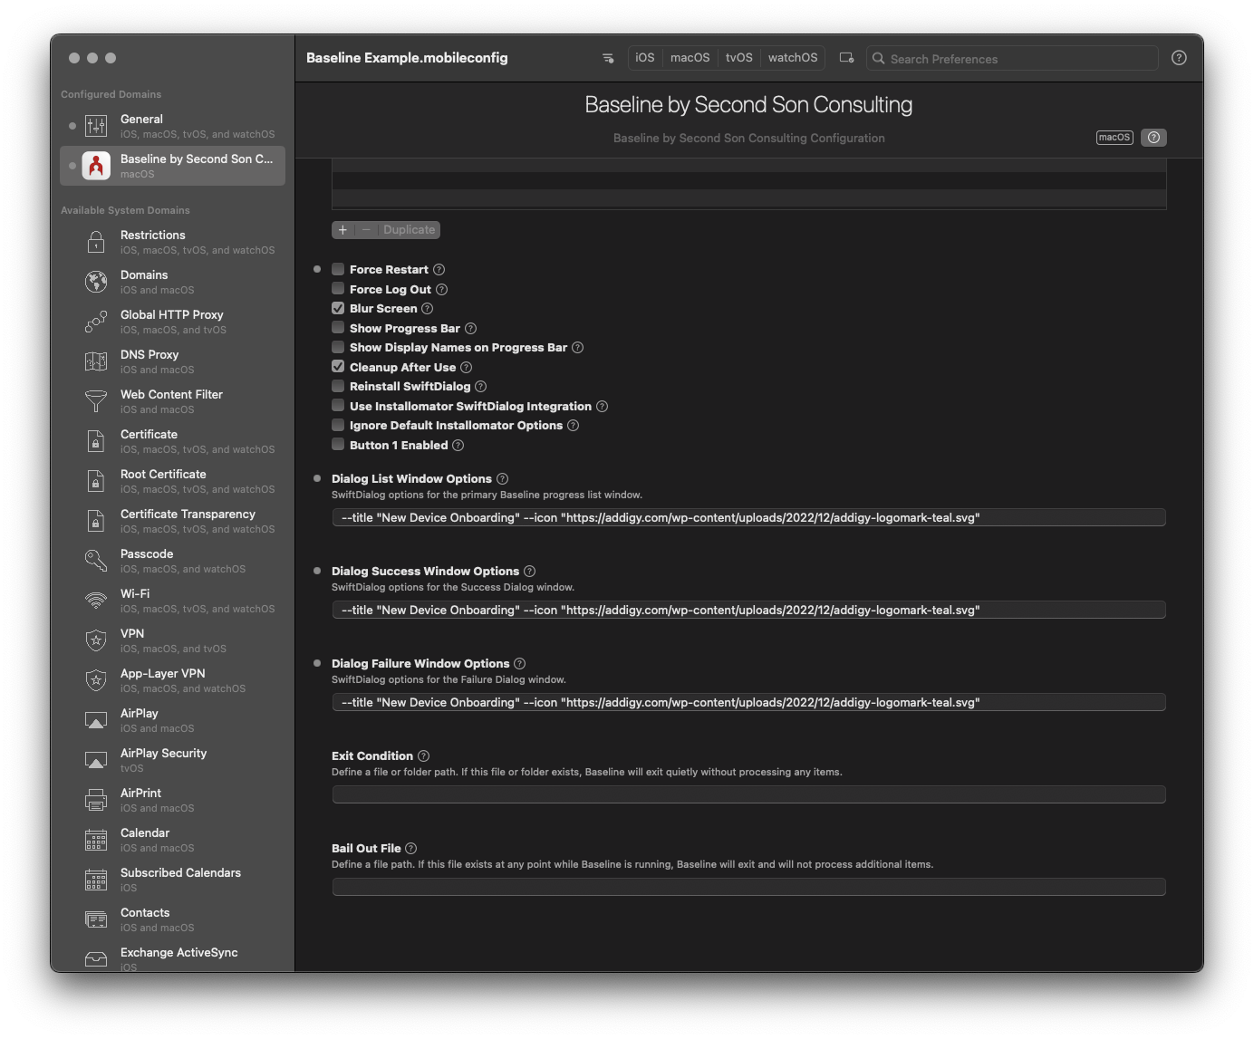Open the Subscribed Calendars icon
This screenshot has width=1254, height=1039.
96,880
